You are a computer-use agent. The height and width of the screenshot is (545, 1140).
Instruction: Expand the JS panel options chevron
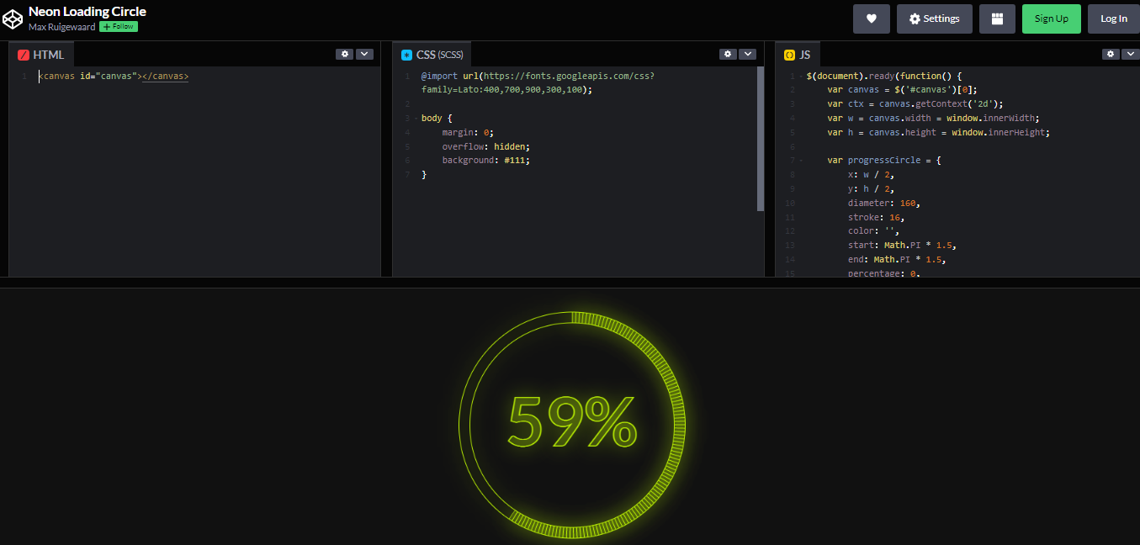point(1131,53)
